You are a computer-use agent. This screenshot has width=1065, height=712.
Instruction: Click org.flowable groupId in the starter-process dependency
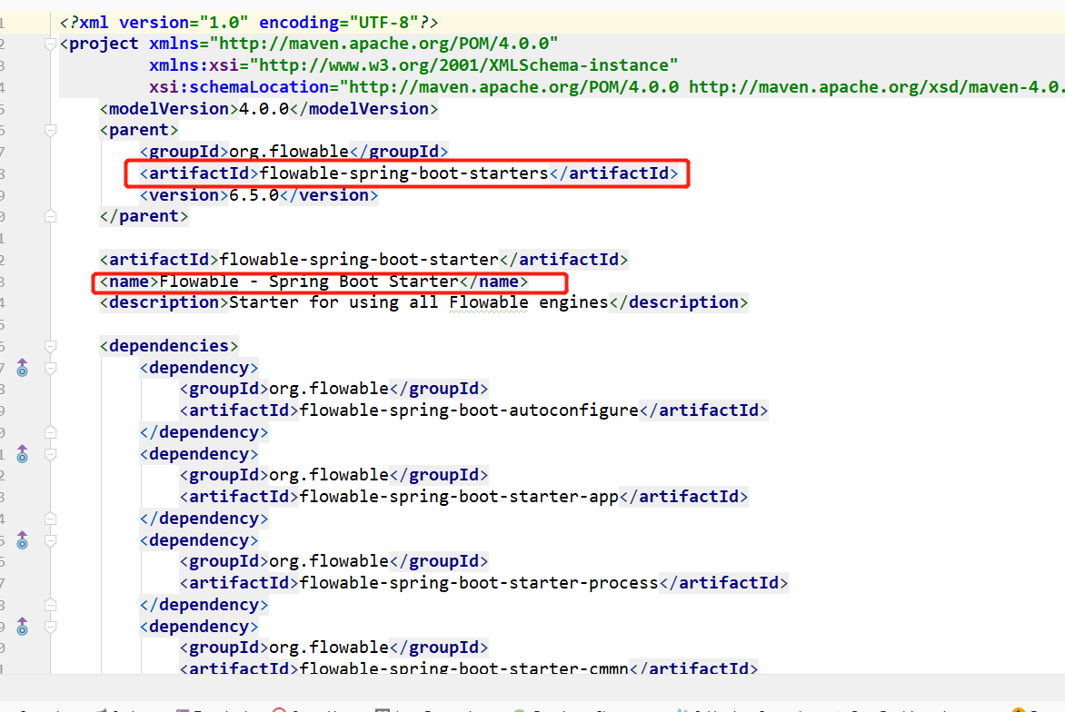pos(329,560)
